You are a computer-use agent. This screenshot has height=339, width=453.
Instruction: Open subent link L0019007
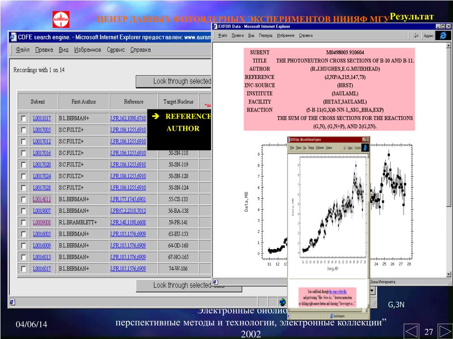point(42,211)
